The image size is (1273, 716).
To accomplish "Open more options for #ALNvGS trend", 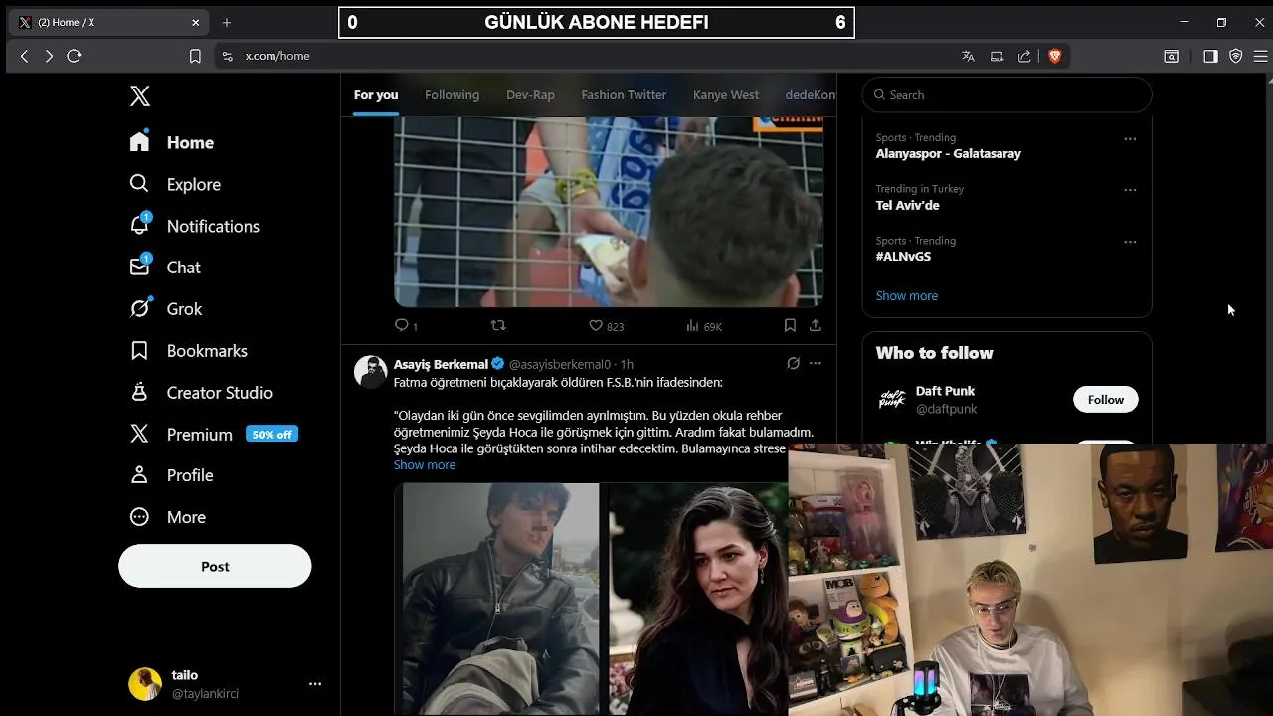I will [x=1130, y=242].
